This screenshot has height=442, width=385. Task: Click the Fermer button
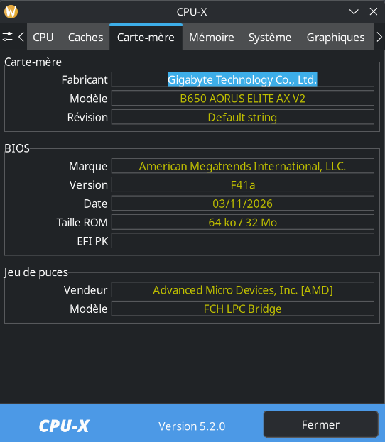pyautogui.click(x=320, y=424)
